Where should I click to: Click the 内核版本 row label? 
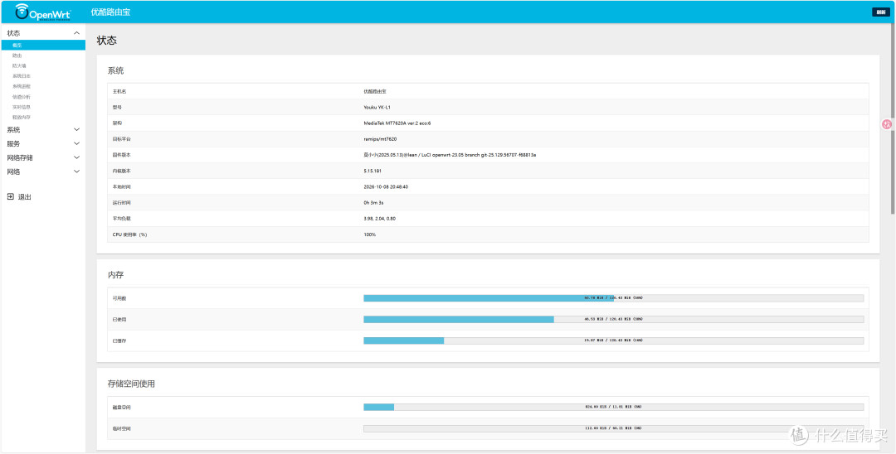point(121,171)
